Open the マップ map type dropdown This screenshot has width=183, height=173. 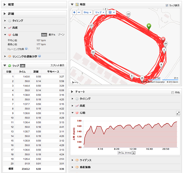[x=99, y=12]
